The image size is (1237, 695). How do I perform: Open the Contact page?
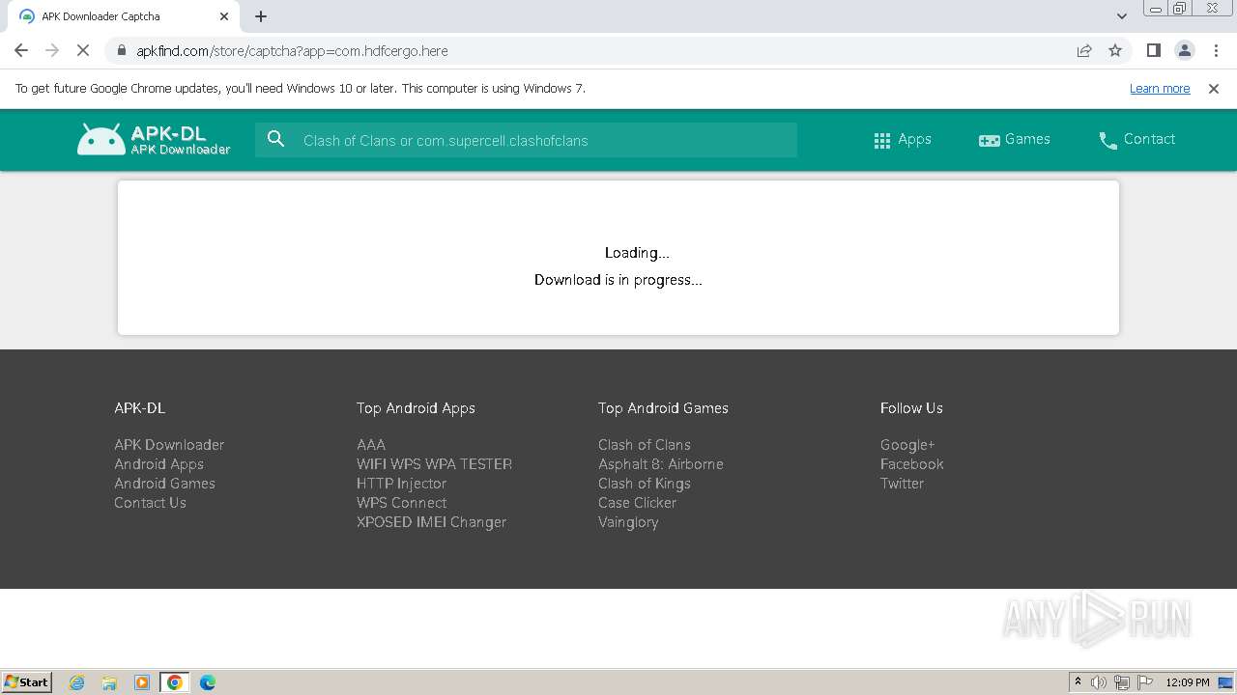tap(1136, 140)
